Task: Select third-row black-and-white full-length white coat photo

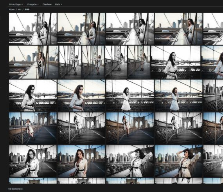Action: coord(130,96)
